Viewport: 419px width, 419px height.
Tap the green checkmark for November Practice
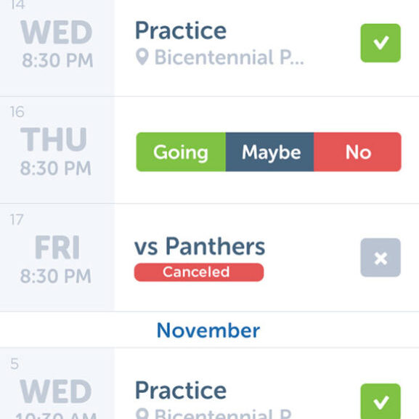click(381, 402)
